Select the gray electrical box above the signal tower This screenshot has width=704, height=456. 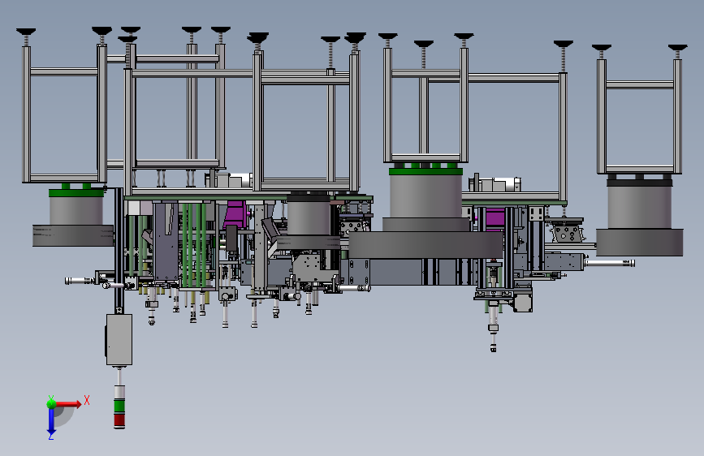119,340
